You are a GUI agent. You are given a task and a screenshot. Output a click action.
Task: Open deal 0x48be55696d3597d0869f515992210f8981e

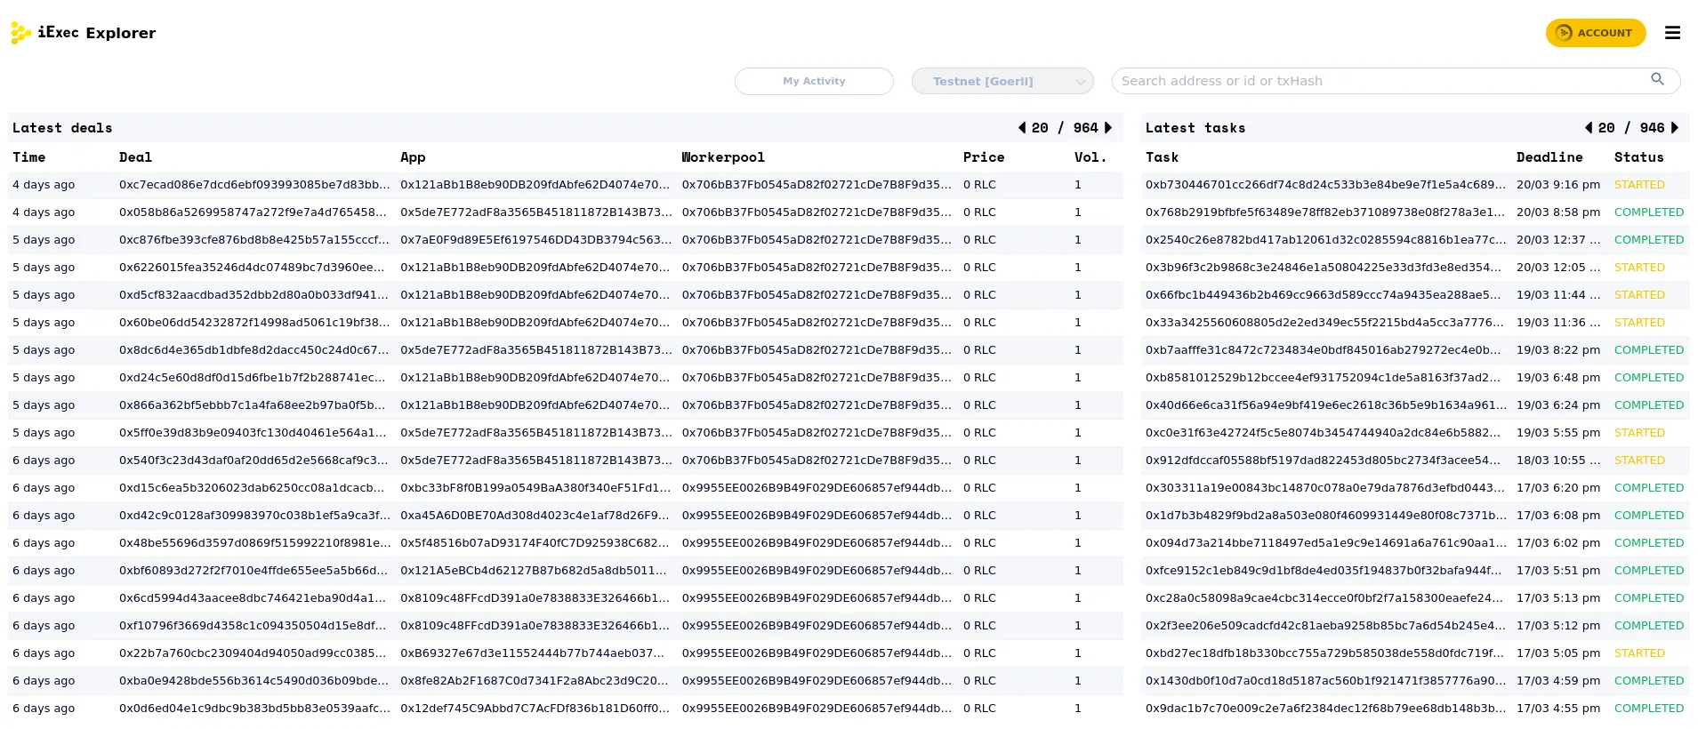[x=254, y=543]
